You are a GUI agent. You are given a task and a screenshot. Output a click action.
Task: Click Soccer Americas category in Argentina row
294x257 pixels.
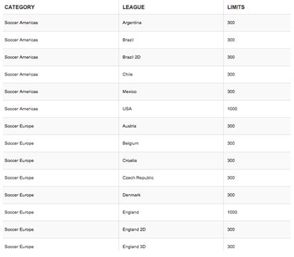click(21, 23)
